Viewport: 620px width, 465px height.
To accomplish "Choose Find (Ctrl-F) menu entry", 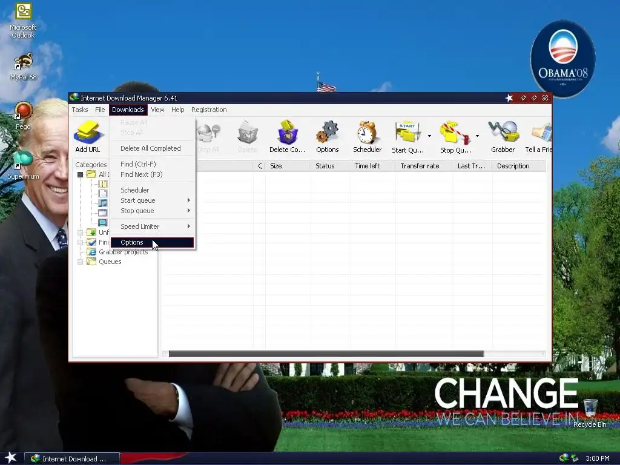I will click(152, 164).
